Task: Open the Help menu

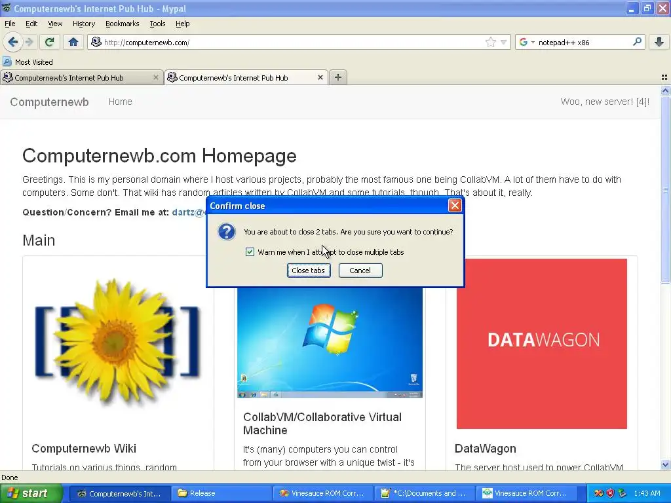Action: [x=183, y=24]
